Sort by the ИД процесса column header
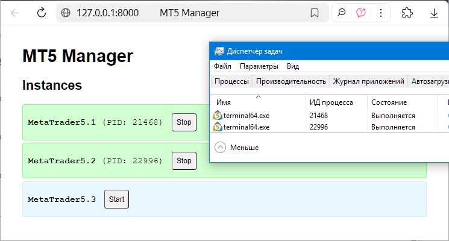 330,102
